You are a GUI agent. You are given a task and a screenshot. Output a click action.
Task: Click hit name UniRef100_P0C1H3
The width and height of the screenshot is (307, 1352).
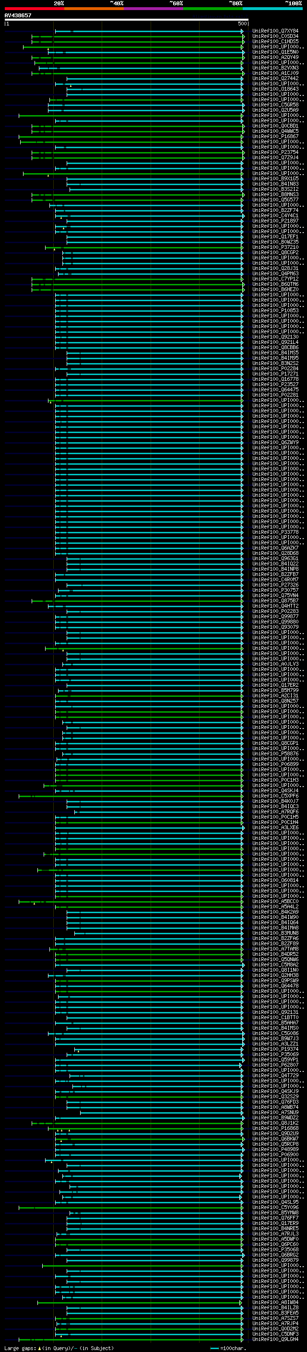click(275, 780)
